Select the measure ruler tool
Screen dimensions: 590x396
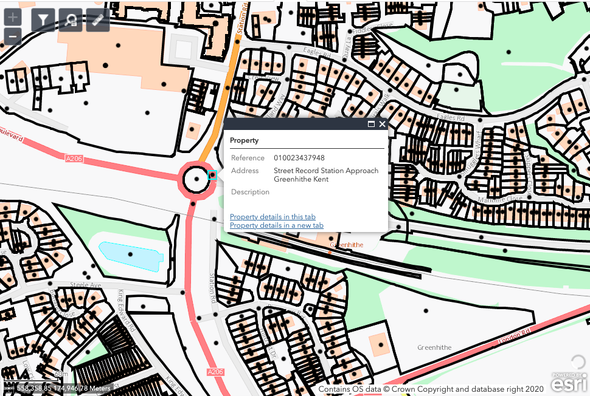(98, 21)
